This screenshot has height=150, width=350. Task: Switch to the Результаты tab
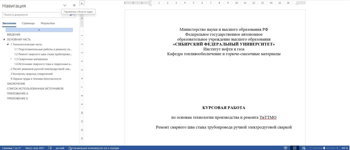[48, 23]
